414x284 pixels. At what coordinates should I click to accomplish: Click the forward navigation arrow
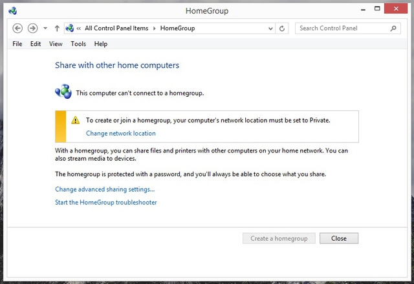coord(33,28)
